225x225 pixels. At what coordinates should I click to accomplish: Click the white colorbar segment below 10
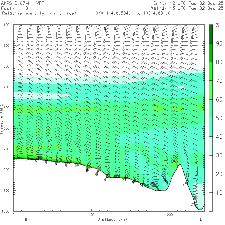pos(211,202)
